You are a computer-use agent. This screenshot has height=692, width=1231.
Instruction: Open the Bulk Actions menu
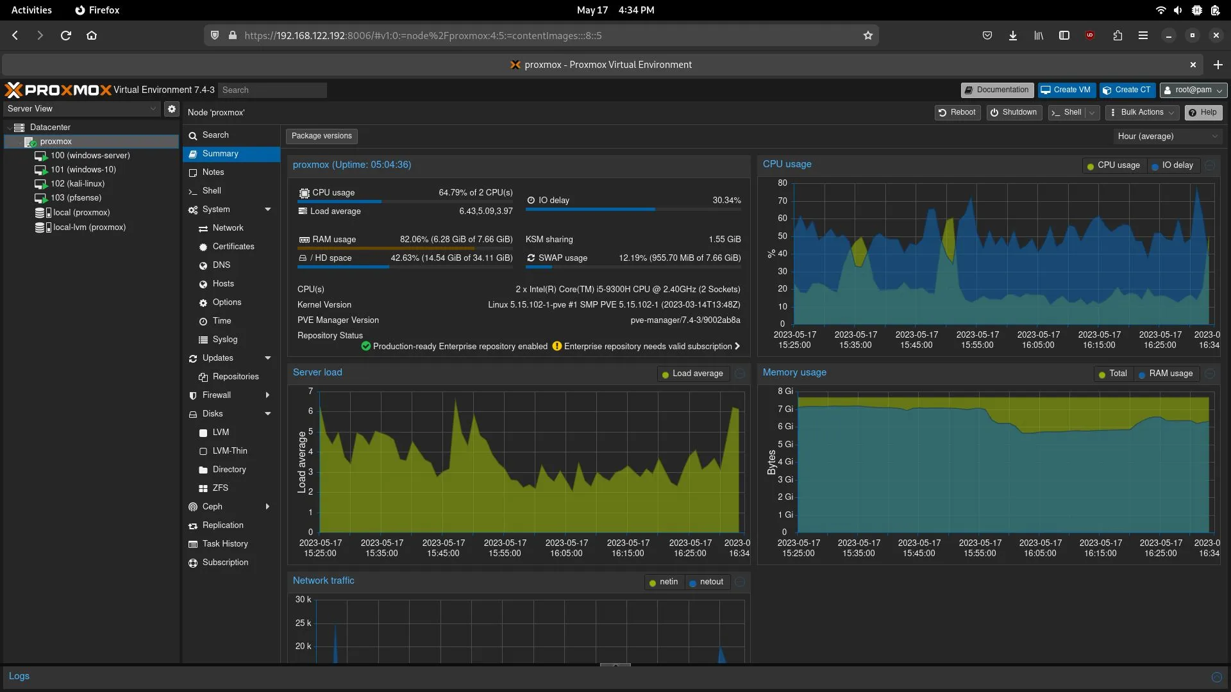(1142, 112)
